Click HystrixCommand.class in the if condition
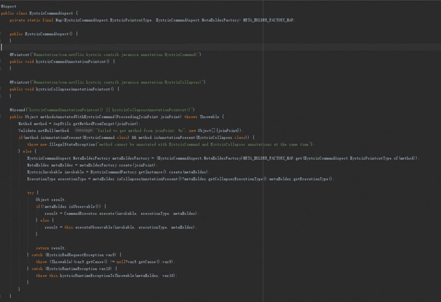Viewport: 441px width, 302px height. (x=107, y=138)
